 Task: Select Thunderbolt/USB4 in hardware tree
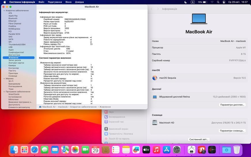coord(17,44)
